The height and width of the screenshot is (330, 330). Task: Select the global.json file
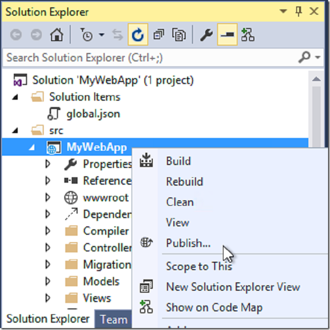click(x=93, y=114)
